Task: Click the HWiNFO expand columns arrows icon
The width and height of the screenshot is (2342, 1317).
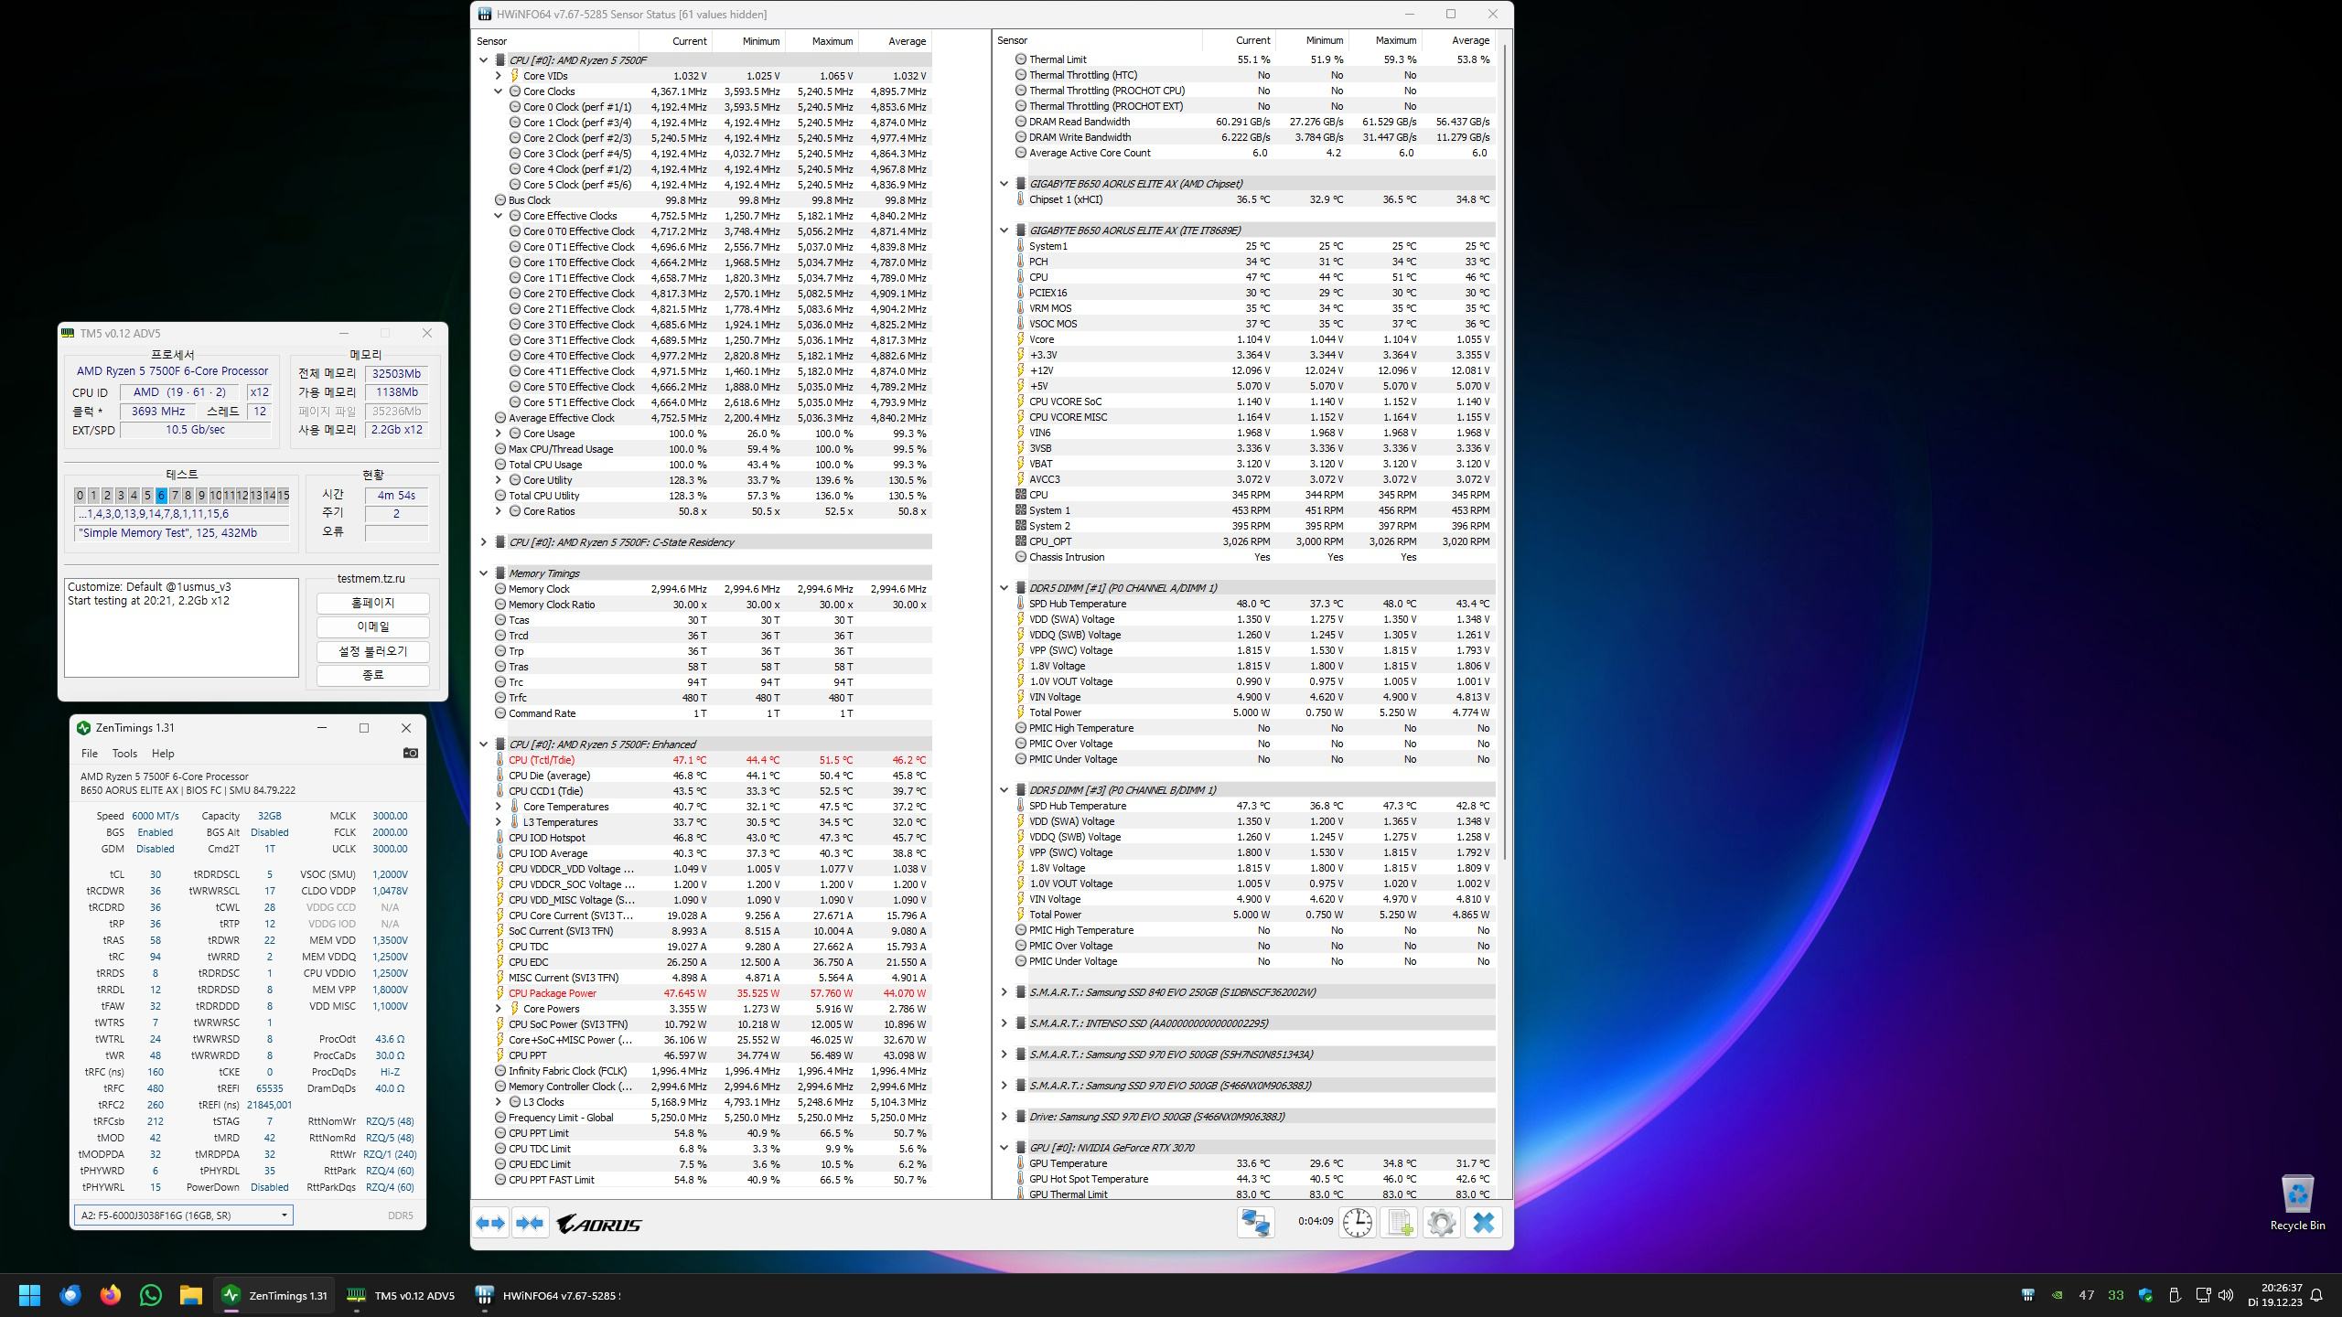Action: [x=490, y=1223]
